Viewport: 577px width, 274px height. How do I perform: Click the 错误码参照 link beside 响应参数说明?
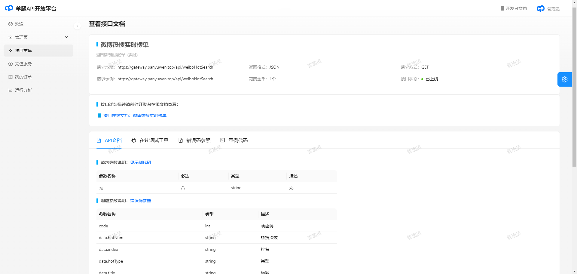[x=140, y=201]
